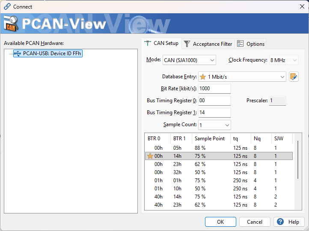This screenshot has height=231, width=309.
Task: Select the row with BTR 1 05h
Action: pos(219,148)
